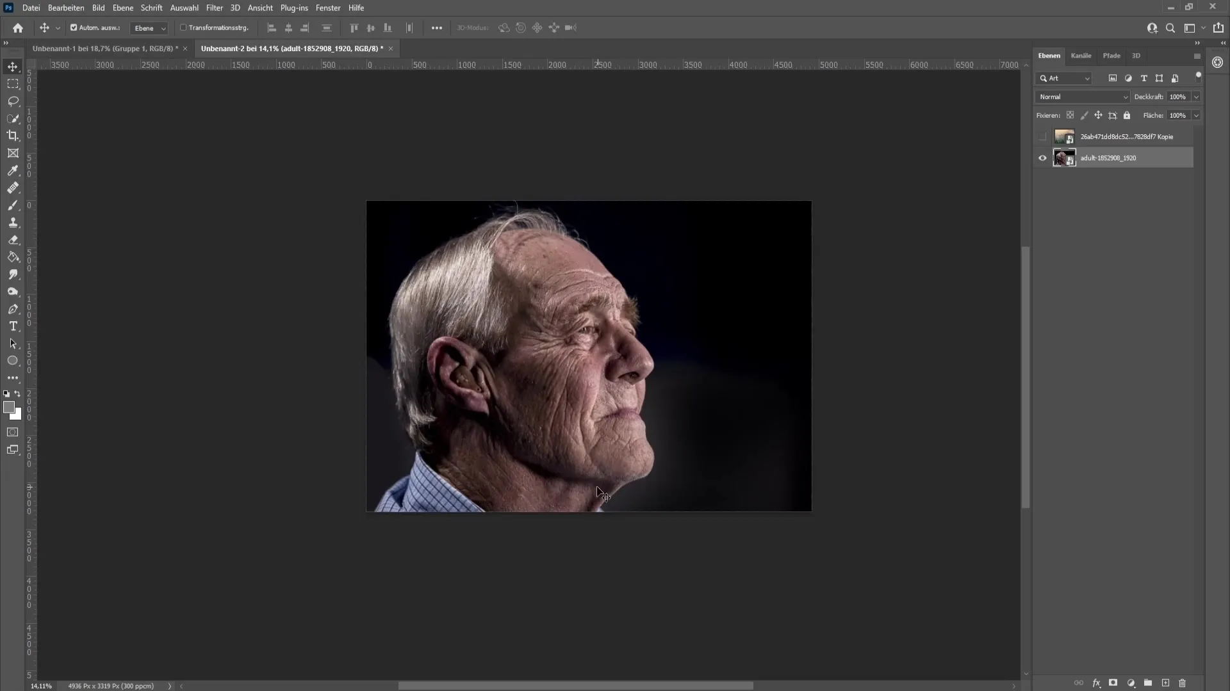The height and width of the screenshot is (691, 1230).
Task: Toggle lock image pixels
Action: (1084, 115)
